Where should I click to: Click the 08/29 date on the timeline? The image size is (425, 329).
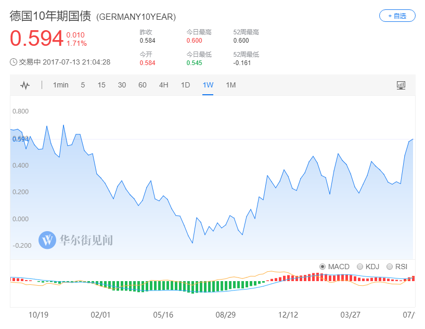[x=226, y=315]
